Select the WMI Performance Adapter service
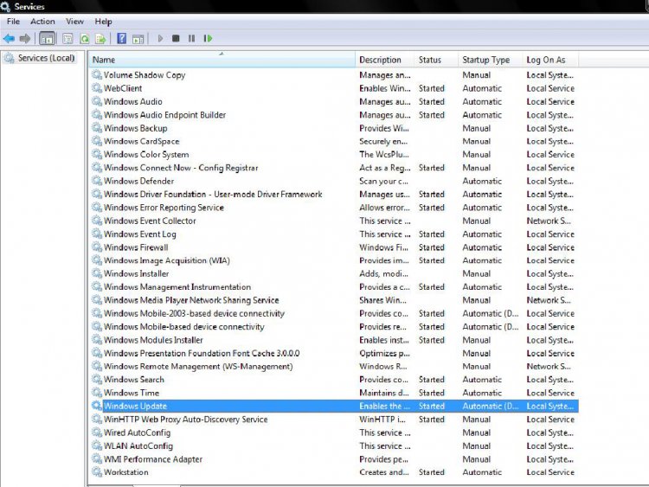This screenshot has height=487, width=649. click(x=334, y=458)
